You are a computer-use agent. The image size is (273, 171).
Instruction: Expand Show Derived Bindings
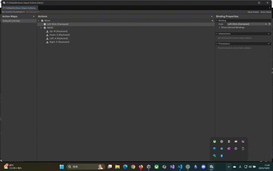(x=232, y=28)
